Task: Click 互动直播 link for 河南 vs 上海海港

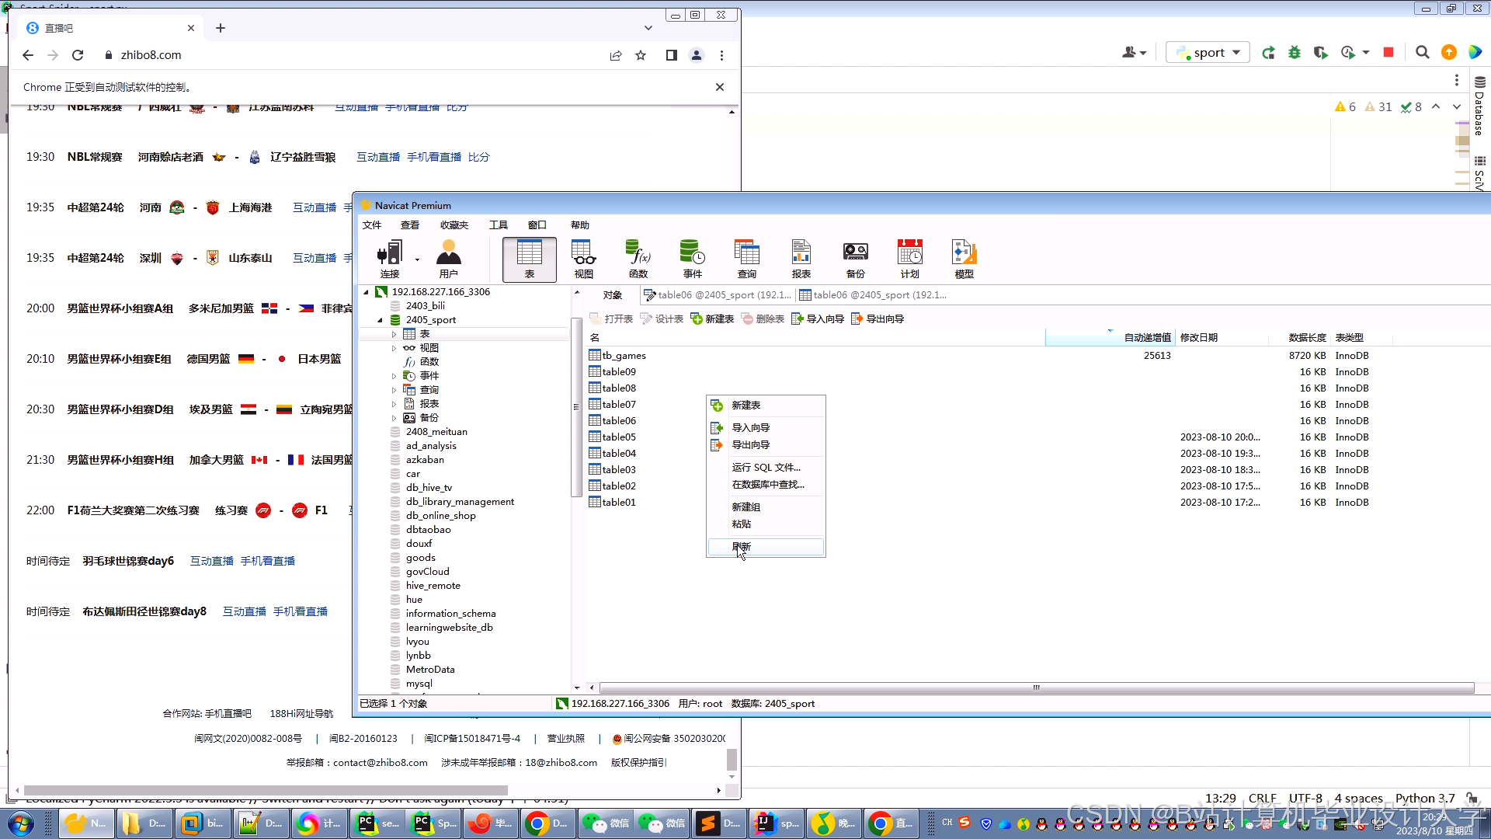Action: [315, 207]
